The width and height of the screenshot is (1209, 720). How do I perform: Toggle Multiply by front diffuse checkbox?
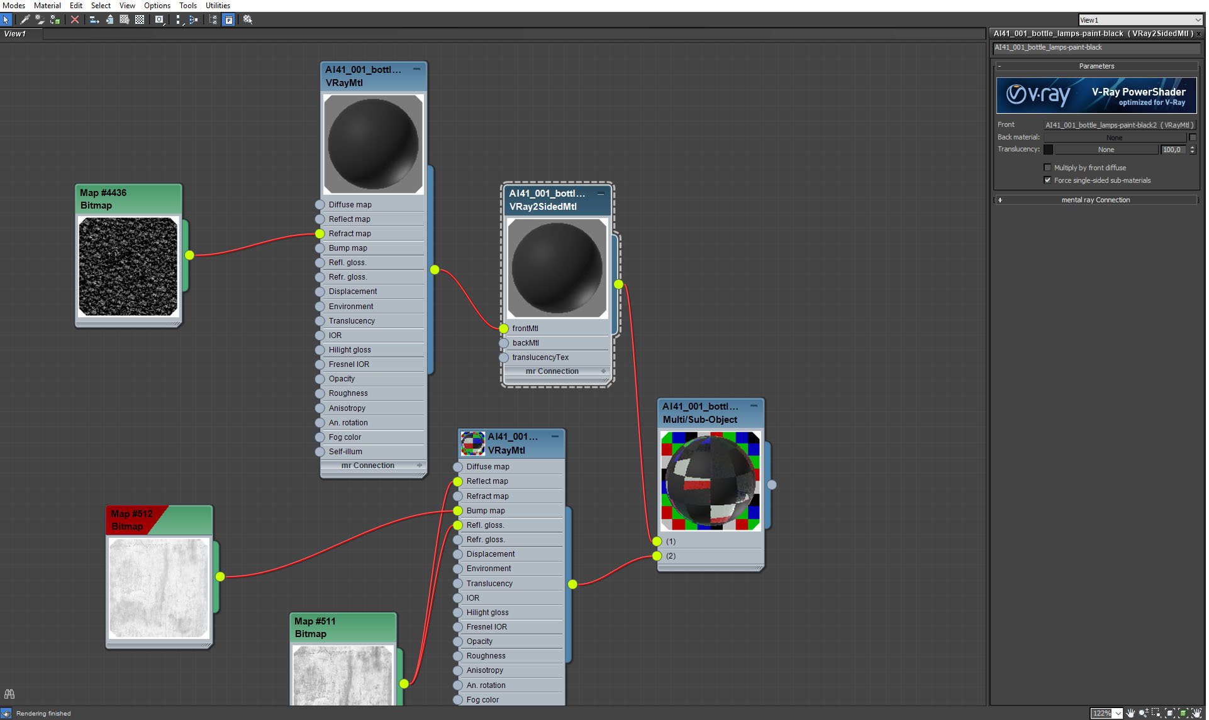click(x=1048, y=166)
